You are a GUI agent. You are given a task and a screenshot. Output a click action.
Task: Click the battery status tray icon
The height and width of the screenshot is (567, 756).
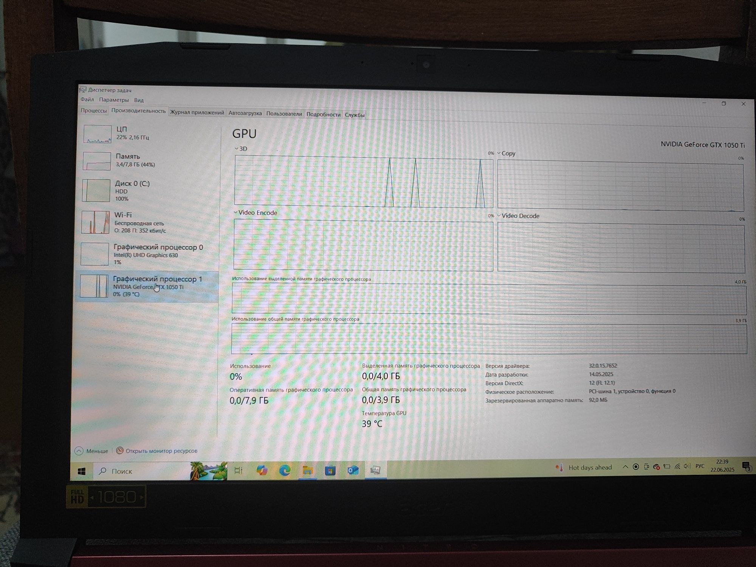click(x=667, y=466)
